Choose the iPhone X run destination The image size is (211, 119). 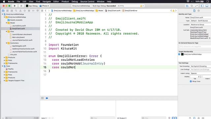pos(45,6)
